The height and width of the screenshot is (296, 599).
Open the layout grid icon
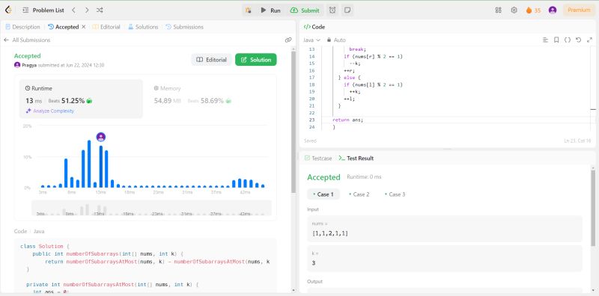[x=498, y=10]
